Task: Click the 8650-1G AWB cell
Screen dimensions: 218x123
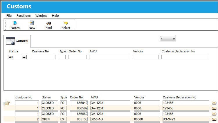Action: pyautogui.click(x=110, y=119)
